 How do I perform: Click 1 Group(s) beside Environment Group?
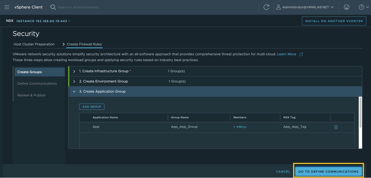coord(177,81)
